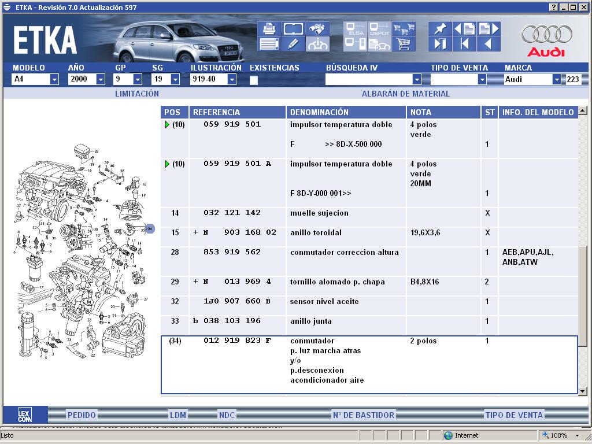Open the ILUSTRACIÓN dropdown showing 919-40
The width and height of the screenshot is (592, 444).
point(232,79)
